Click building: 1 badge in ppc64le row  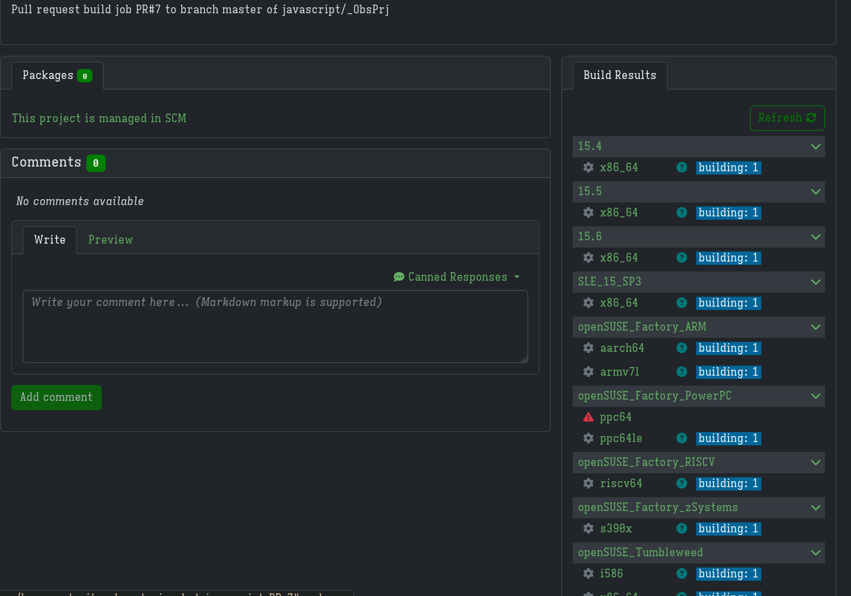(x=728, y=439)
